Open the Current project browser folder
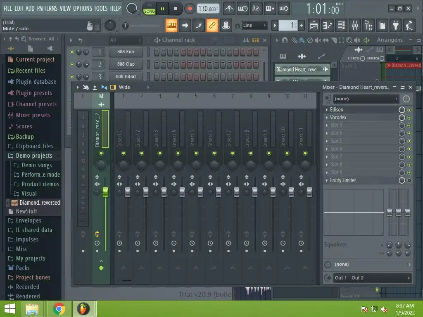423x317 pixels. click(35, 59)
